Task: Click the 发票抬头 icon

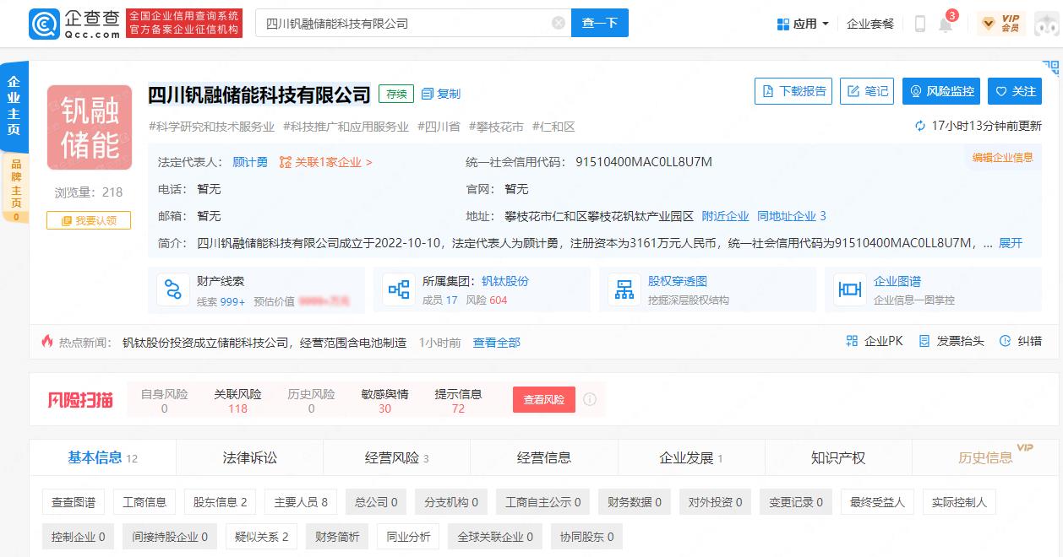Action: 923,341
